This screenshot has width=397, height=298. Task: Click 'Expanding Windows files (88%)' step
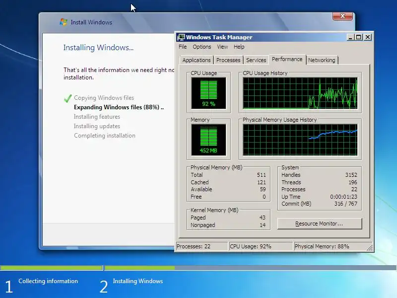[119, 107]
